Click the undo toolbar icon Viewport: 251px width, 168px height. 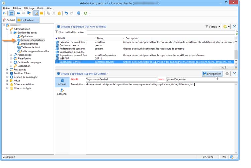tap(66, 13)
